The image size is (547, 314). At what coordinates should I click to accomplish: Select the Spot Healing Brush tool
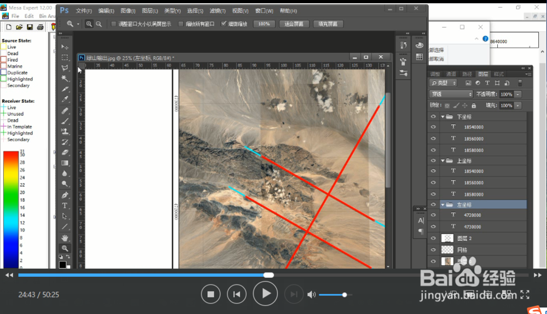click(x=65, y=111)
